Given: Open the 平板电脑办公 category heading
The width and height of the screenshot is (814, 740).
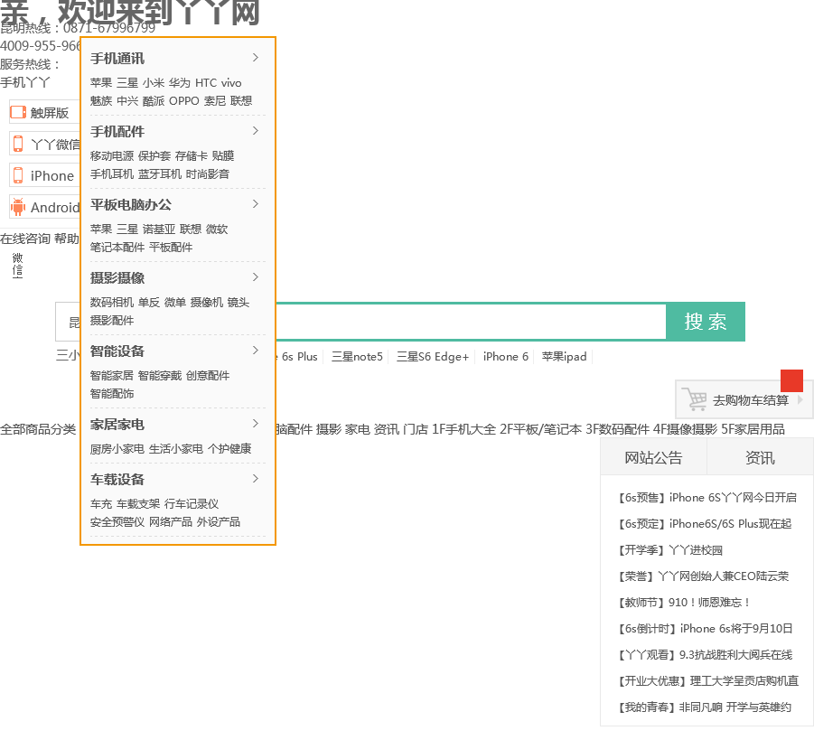Looking at the screenshot, I should pos(131,205).
